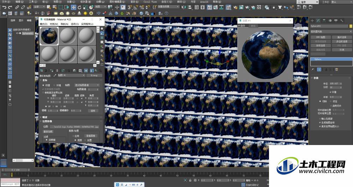The width and height of the screenshot is (353, 187).
Task: Open the Hierarchy tab in command panel
Action: click(324, 20)
